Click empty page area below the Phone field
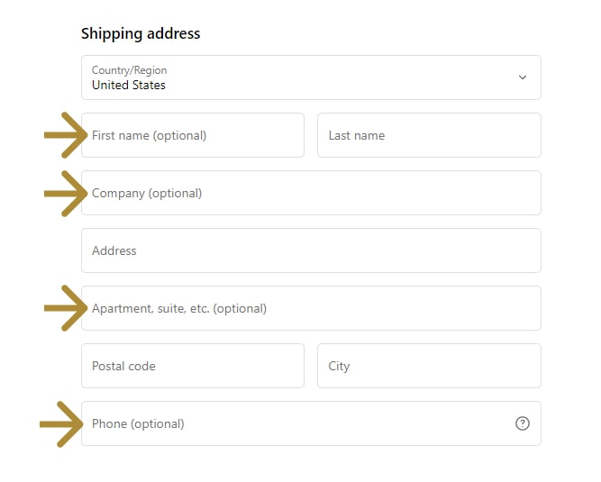Viewport: 601px width, 482px height. tap(311, 464)
